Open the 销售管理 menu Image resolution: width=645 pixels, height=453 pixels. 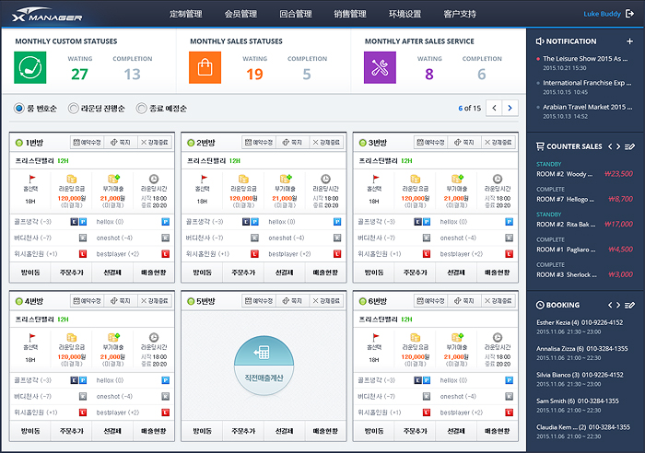point(349,15)
